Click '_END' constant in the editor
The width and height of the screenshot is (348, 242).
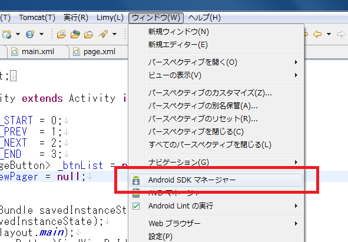11,154
